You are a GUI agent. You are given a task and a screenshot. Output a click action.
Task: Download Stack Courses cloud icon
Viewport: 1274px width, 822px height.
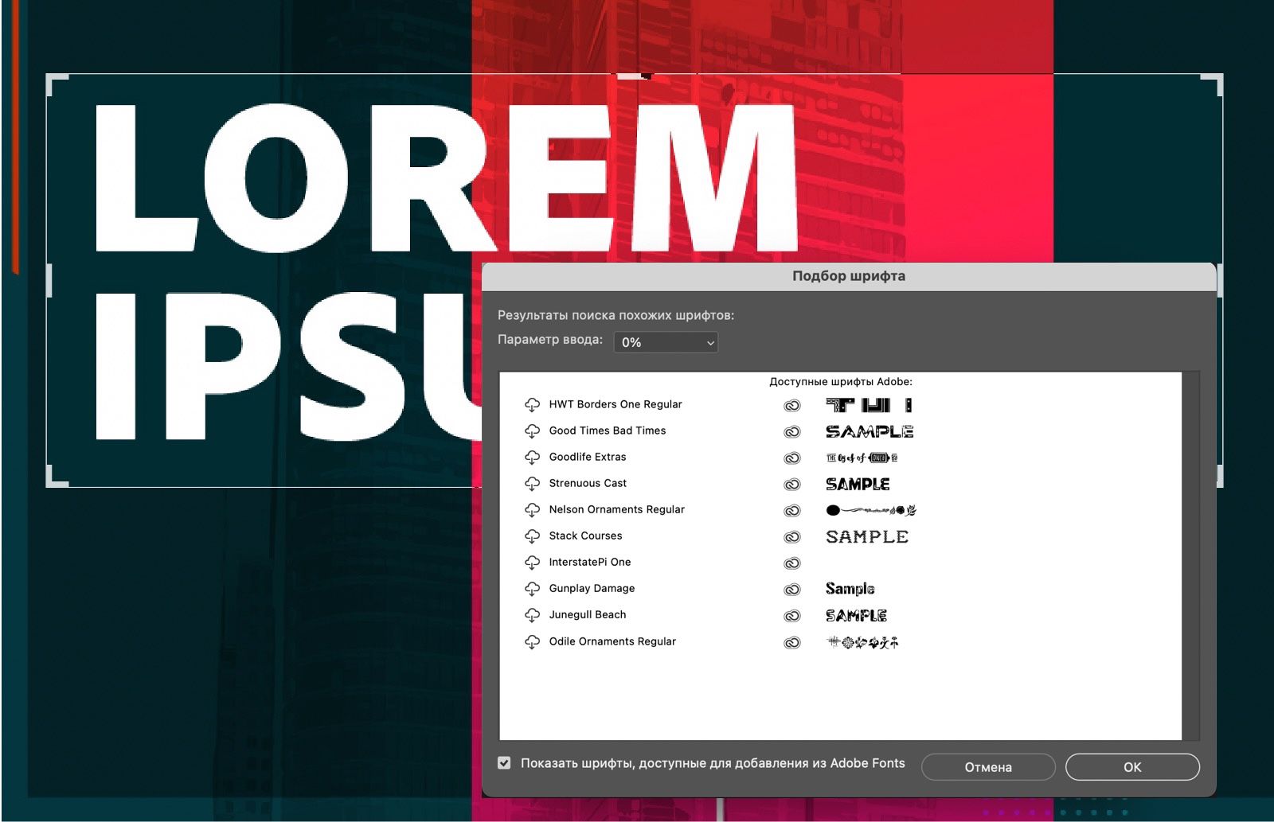click(532, 536)
